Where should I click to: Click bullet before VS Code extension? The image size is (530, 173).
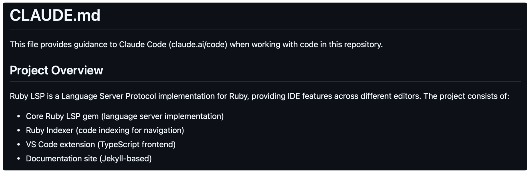coord(18,145)
